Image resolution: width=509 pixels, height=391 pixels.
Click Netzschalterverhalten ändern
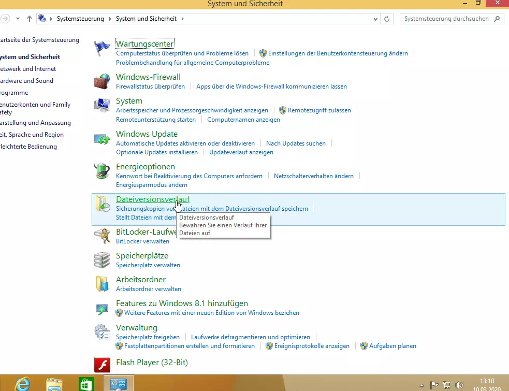coord(314,176)
